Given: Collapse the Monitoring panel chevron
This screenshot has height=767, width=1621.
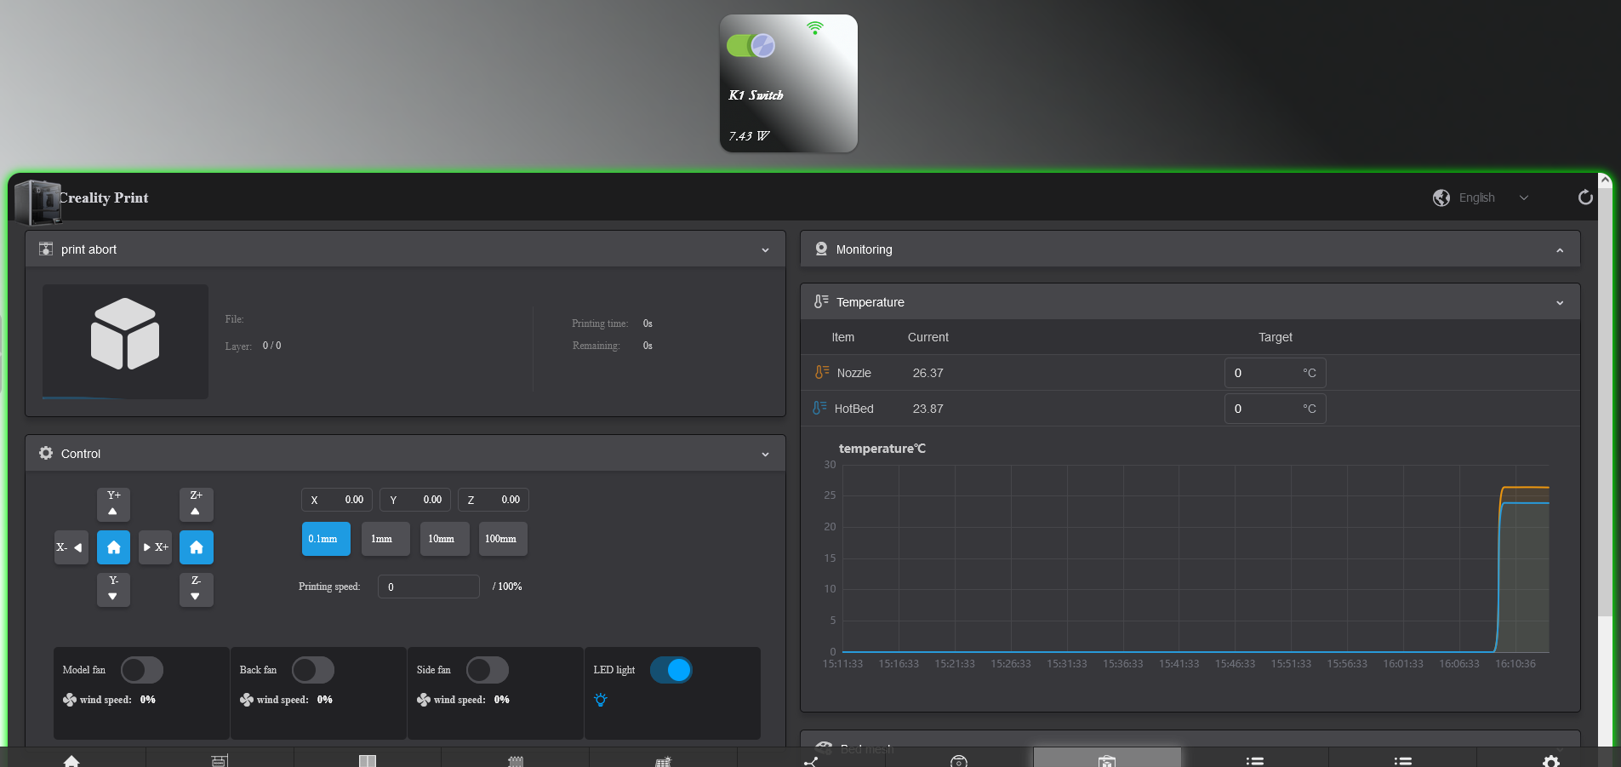Looking at the screenshot, I should pyautogui.click(x=1560, y=250).
